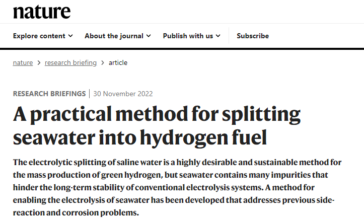Follow the nature breadcrumb link
This screenshot has width=364, height=220.
(x=23, y=62)
